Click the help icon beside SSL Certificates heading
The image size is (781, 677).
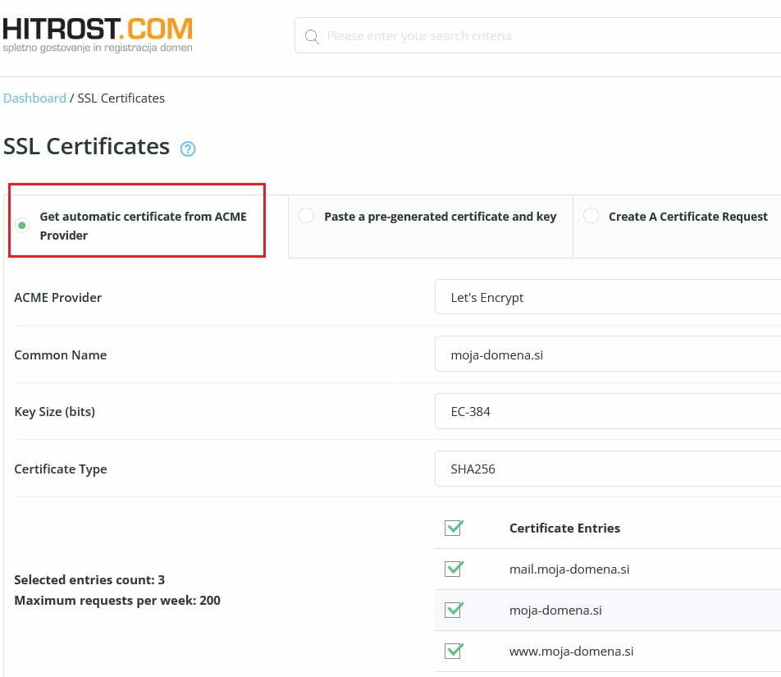[188, 149]
